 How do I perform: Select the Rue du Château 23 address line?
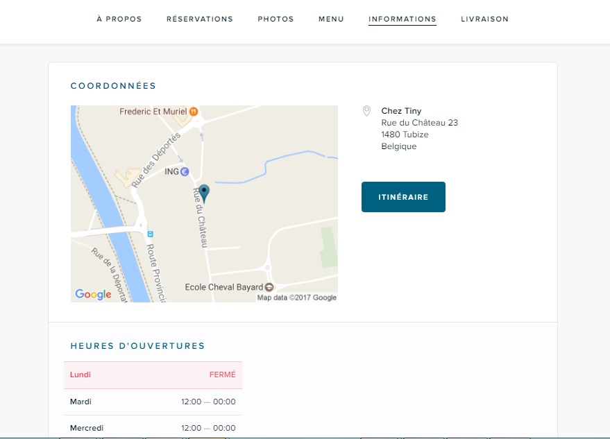coord(419,123)
